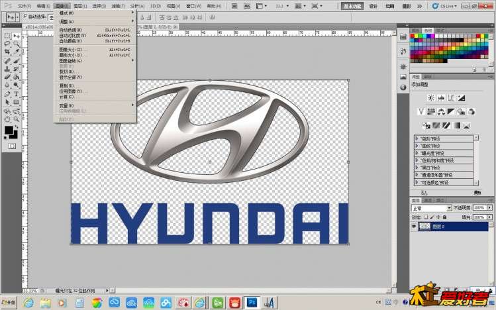Select the Crop tool
The height and width of the screenshot is (310, 496).
[x=7, y=52]
